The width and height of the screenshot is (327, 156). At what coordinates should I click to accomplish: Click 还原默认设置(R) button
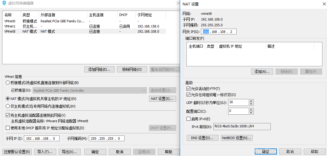[17, 152]
